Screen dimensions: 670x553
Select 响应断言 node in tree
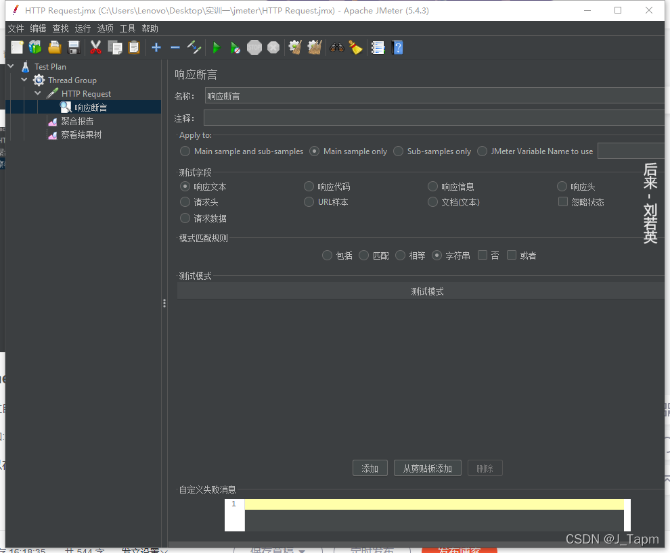click(91, 107)
